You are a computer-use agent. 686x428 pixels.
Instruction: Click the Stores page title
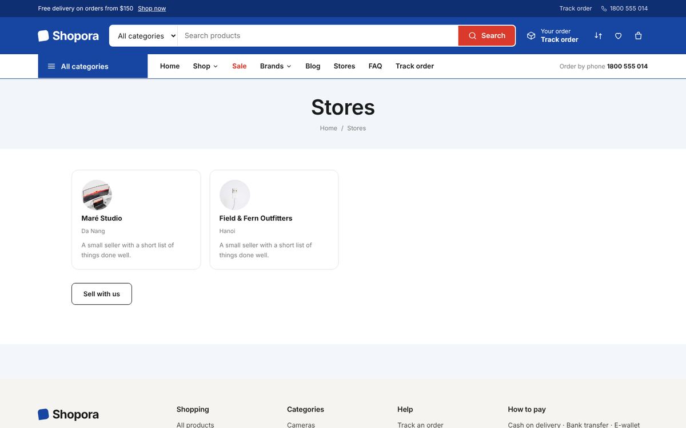point(343,107)
